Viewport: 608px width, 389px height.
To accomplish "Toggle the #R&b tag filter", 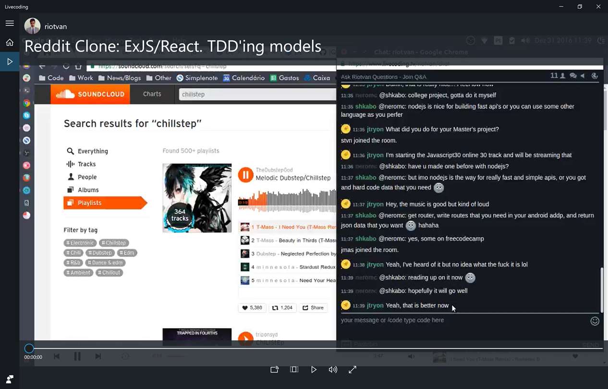I will pyautogui.click(x=73, y=263).
